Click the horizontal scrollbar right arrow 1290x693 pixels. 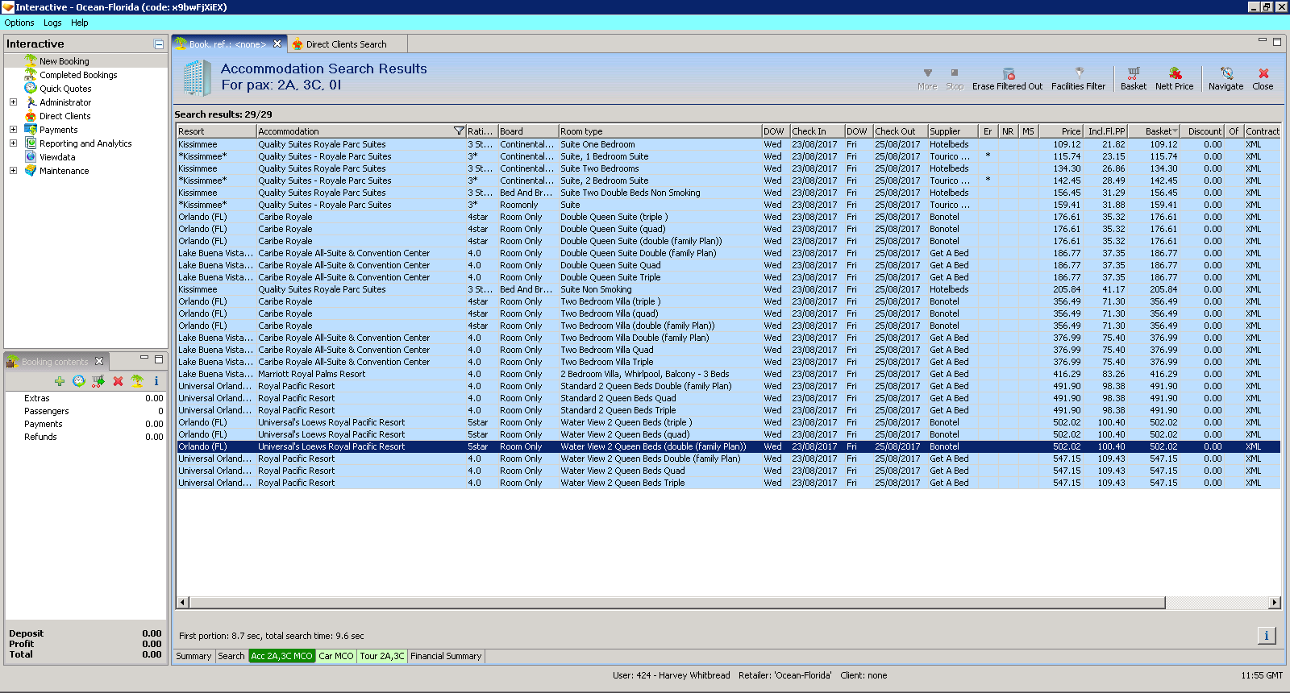click(x=1274, y=603)
